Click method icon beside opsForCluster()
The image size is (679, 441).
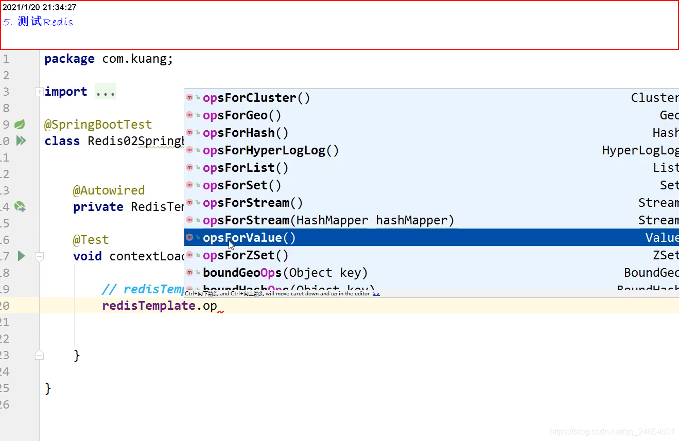point(189,98)
